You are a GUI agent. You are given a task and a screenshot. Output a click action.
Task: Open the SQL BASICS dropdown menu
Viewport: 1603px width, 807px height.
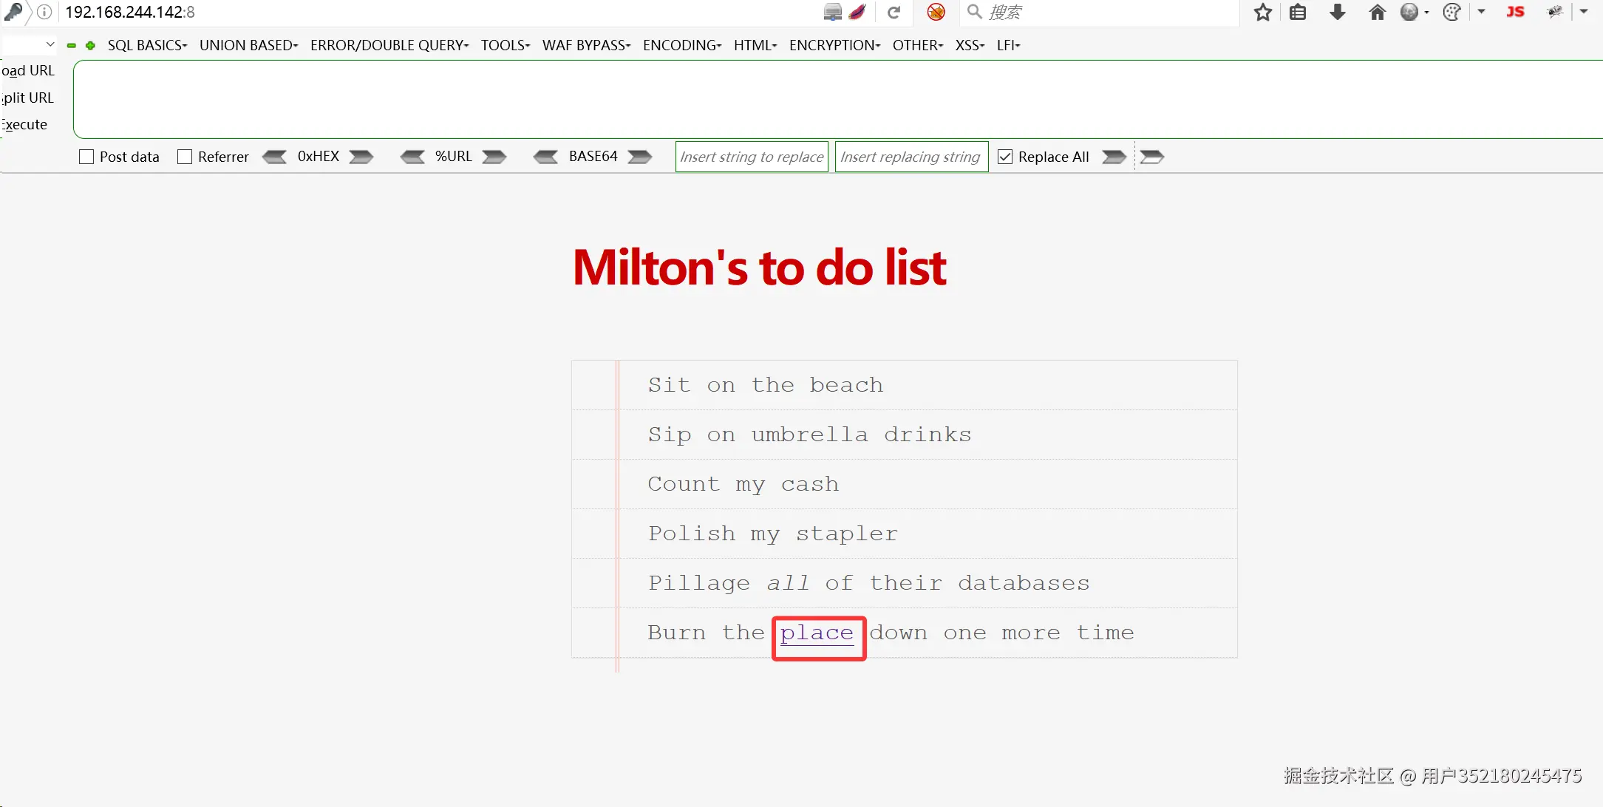click(147, 46)
